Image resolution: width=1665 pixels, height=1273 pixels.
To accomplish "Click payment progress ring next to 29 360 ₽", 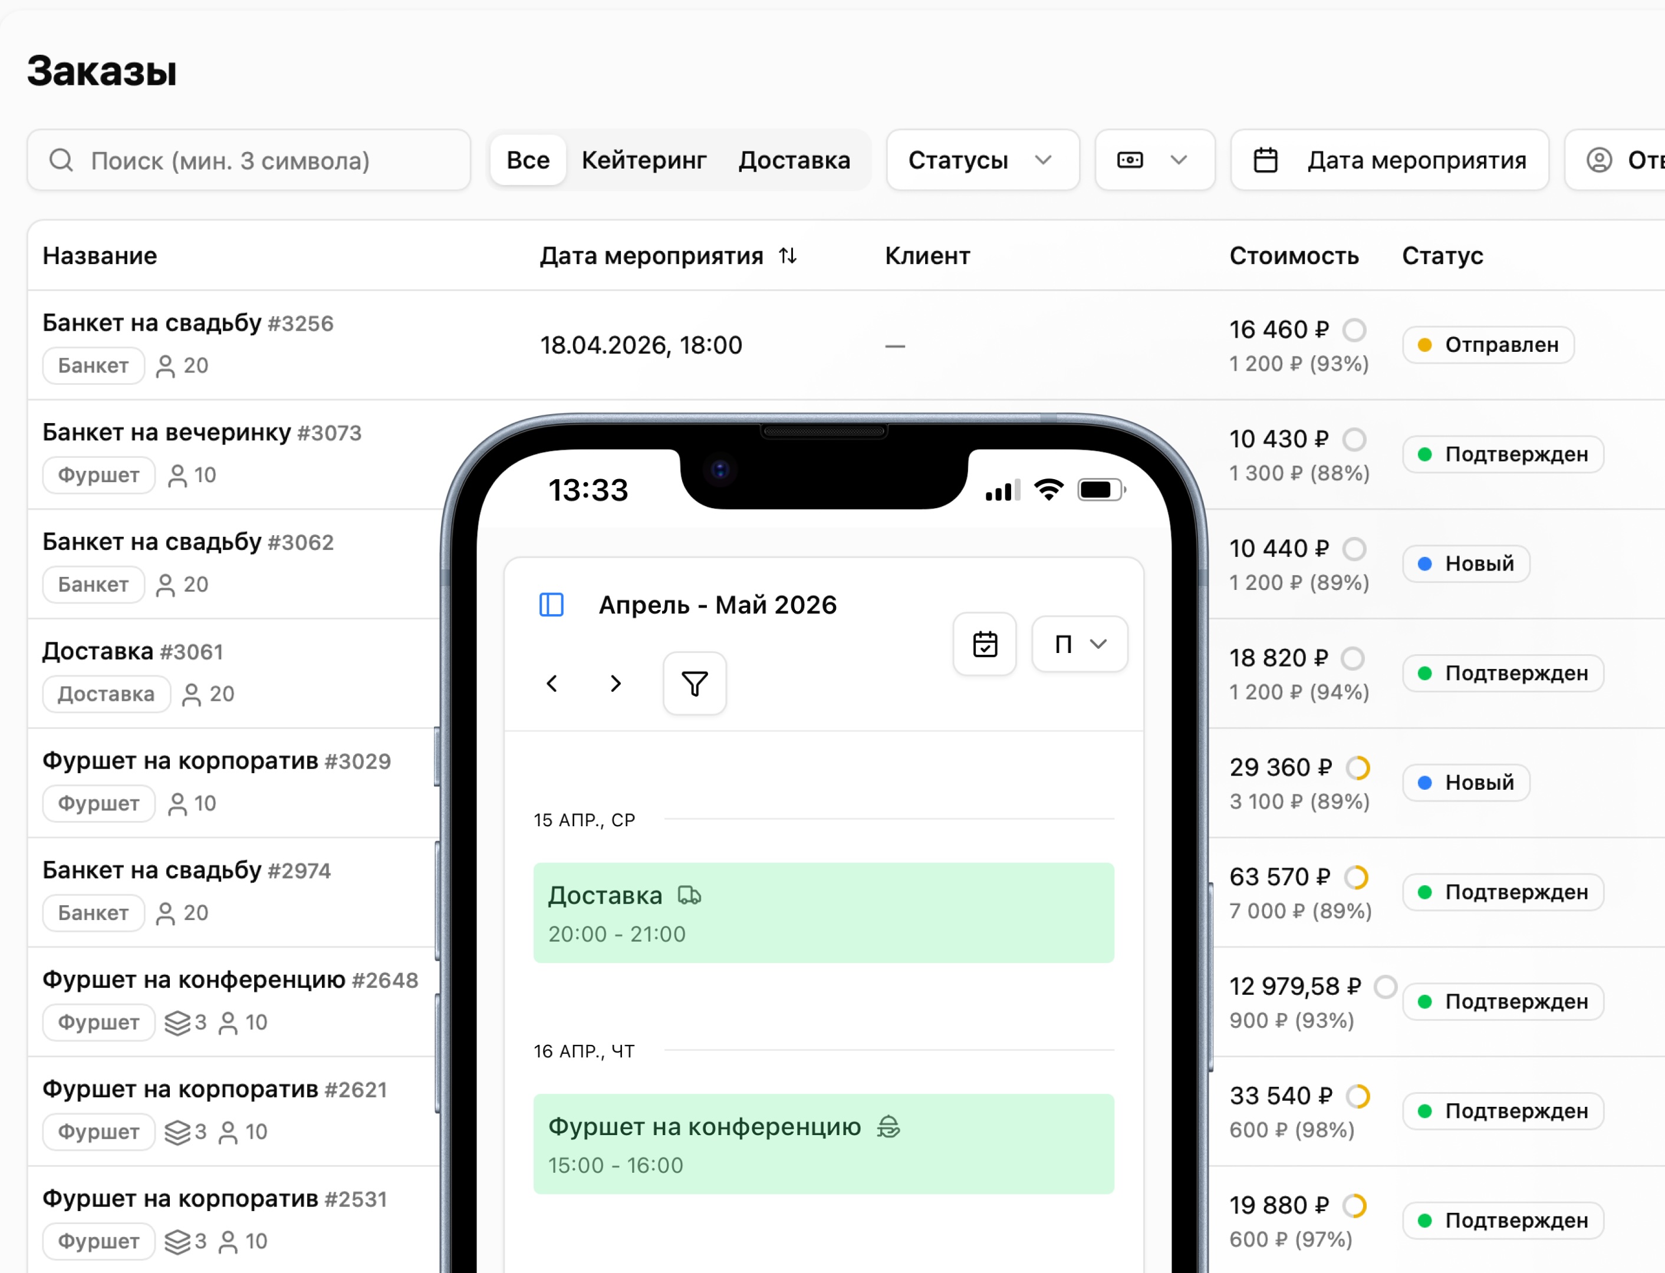I will (x=1357, y=767).
